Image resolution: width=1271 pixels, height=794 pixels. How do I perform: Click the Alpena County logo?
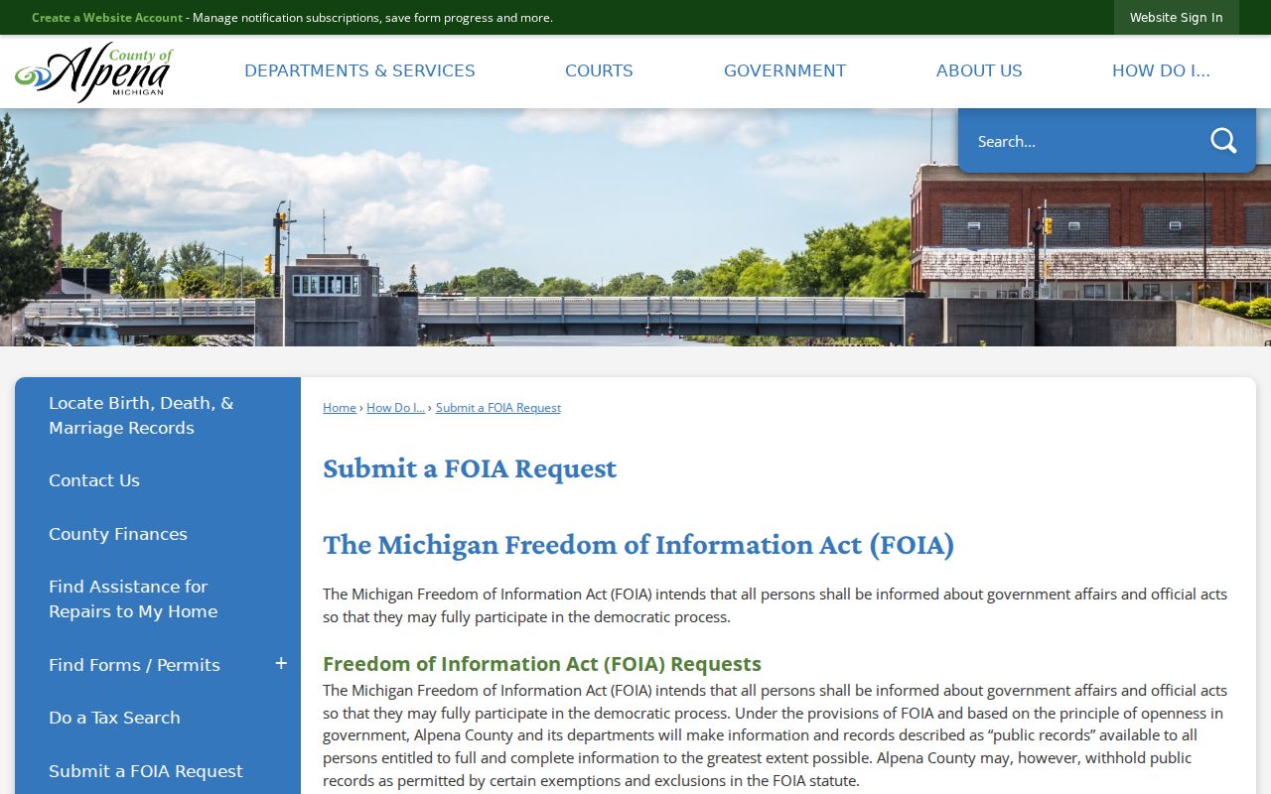coord(94,72)
